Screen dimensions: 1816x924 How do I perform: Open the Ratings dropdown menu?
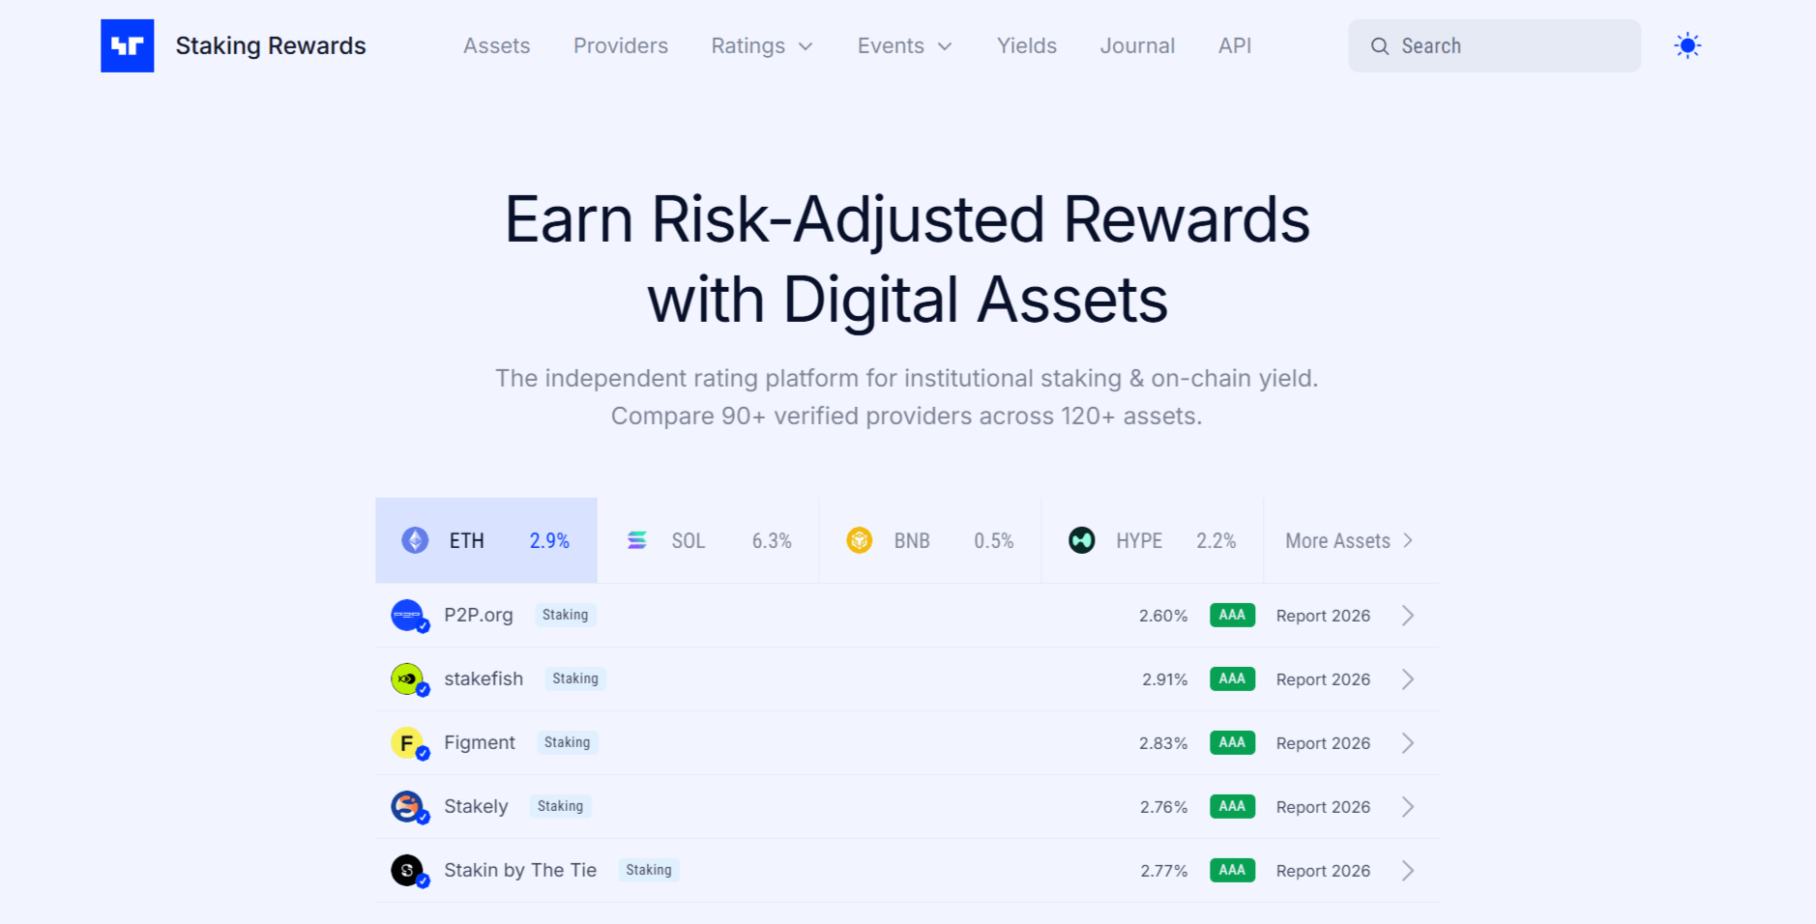point(762,45)
